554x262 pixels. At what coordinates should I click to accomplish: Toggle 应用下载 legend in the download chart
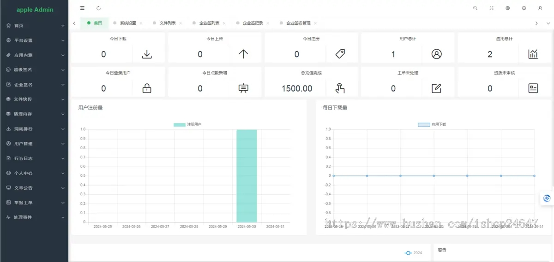[x=432, y=125]
